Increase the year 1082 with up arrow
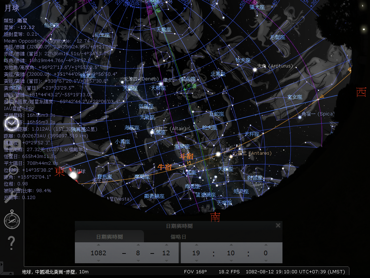 pos(98,244)
